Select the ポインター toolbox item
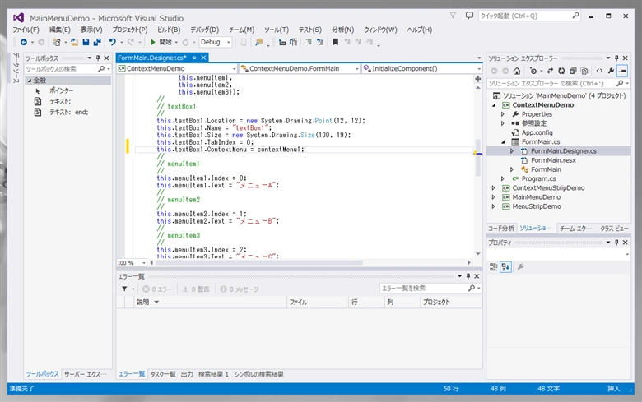This screenshot has width=642, height=402. tap(61, 90)
